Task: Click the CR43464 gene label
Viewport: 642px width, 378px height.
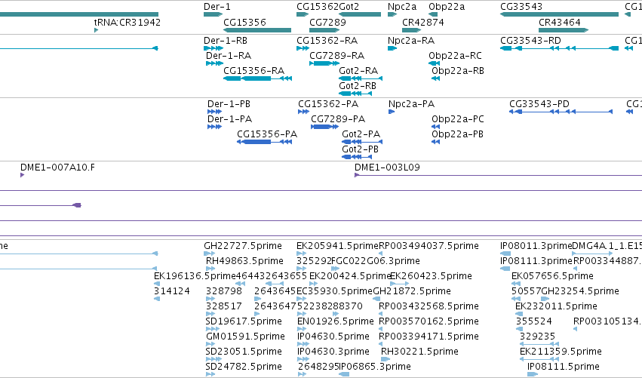Action: click(559, 22)
